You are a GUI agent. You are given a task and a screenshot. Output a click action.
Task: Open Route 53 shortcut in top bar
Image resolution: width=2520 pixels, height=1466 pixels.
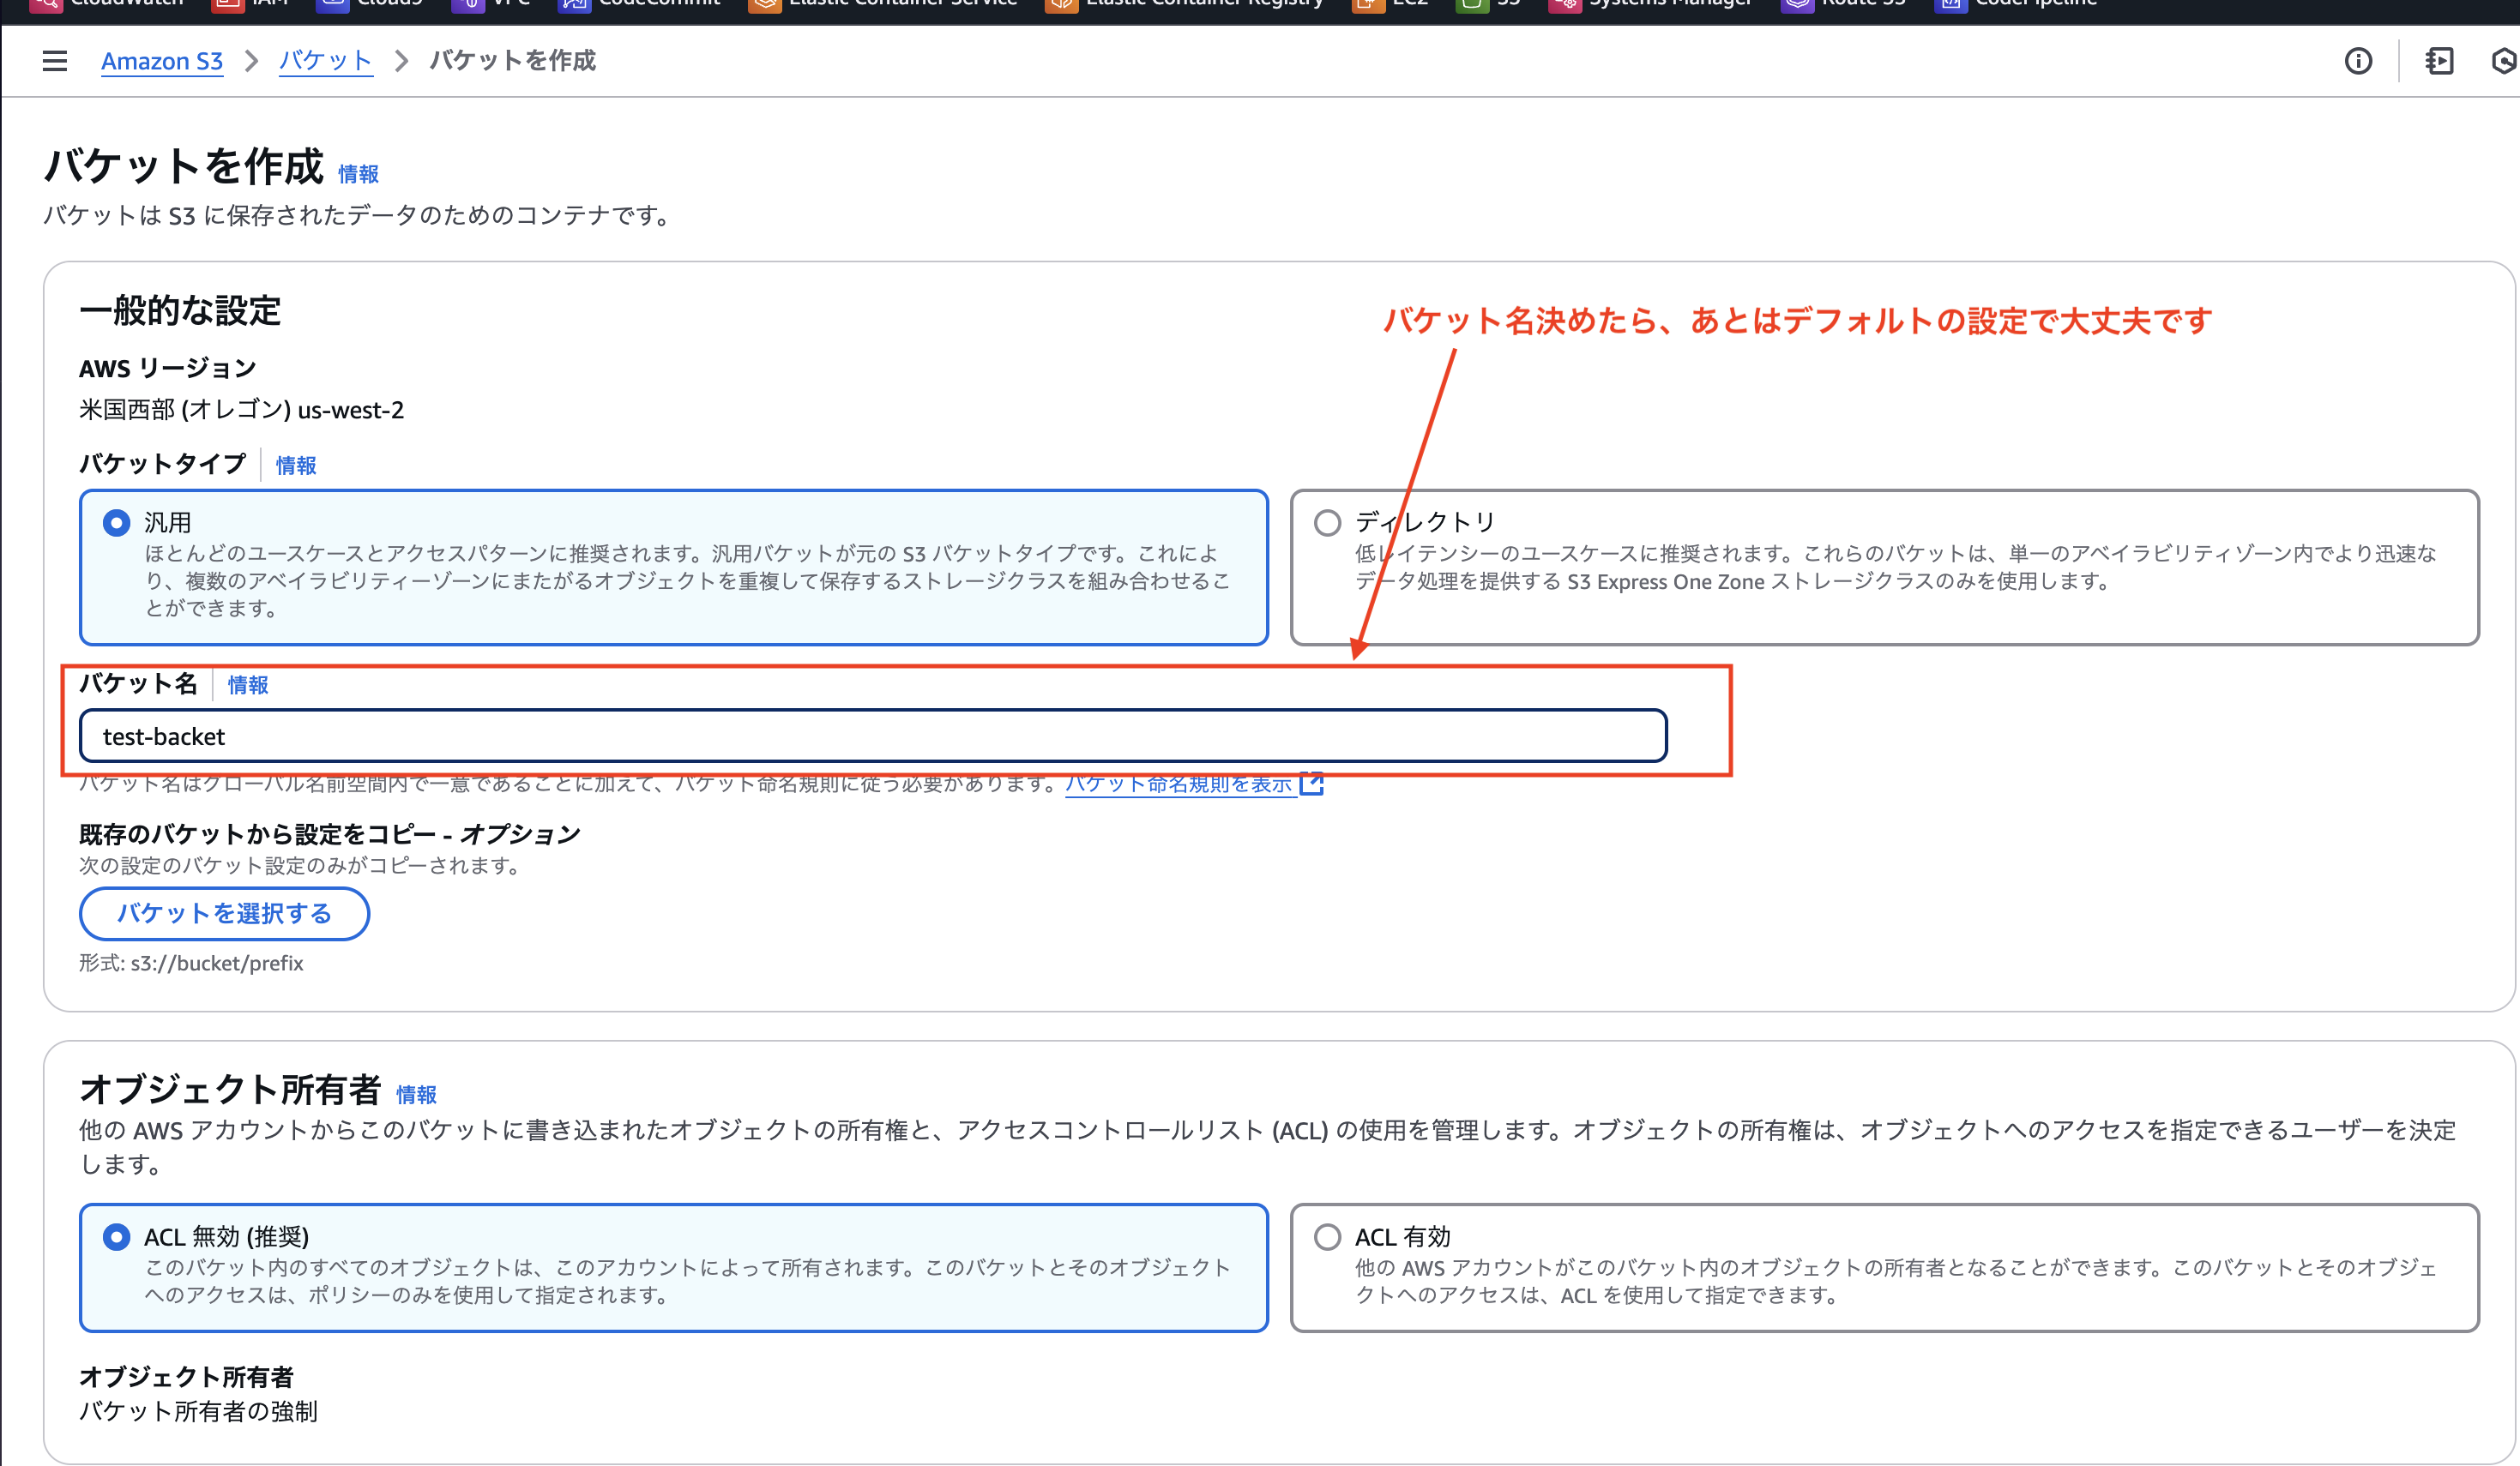pyautogui.click(x=1845, y=3)
